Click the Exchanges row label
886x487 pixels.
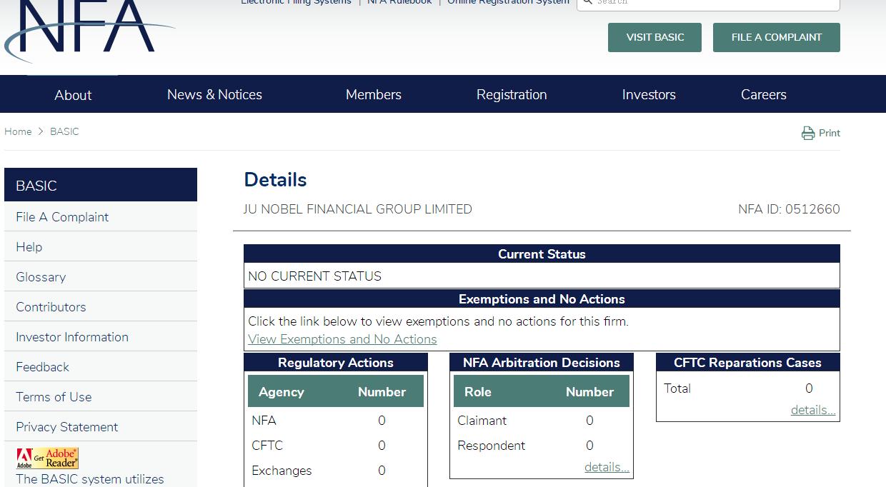click(282, 471)
